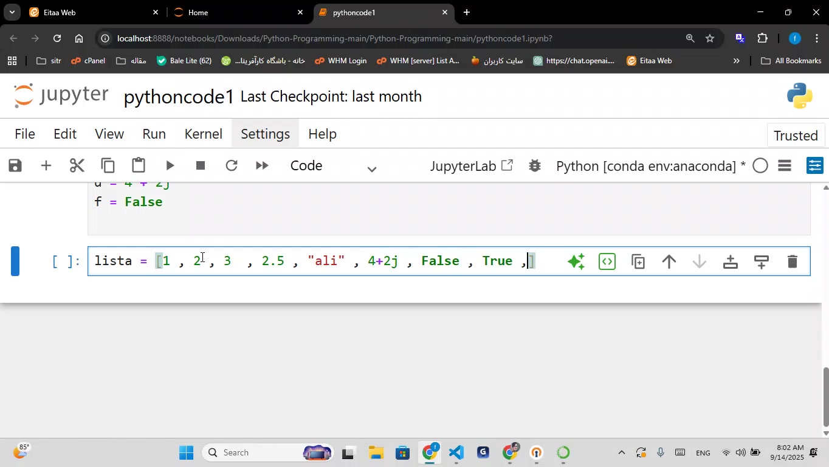Show hidden system tray icons
This screenshot has width=829, height=467.
point(621,452)
